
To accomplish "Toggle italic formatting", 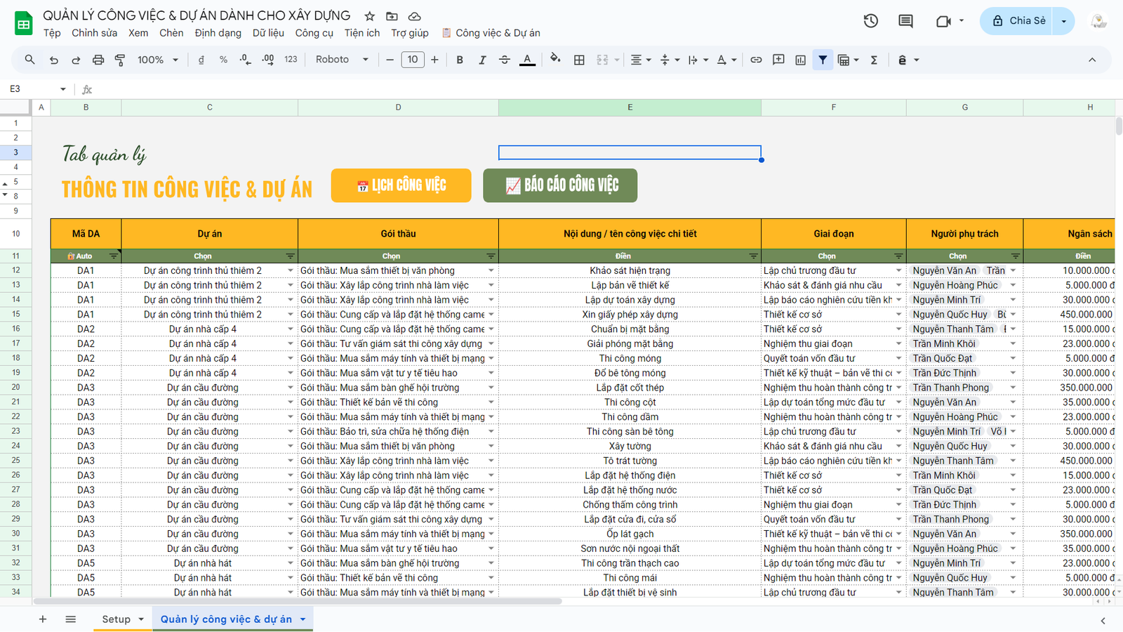I will (482, 60).
